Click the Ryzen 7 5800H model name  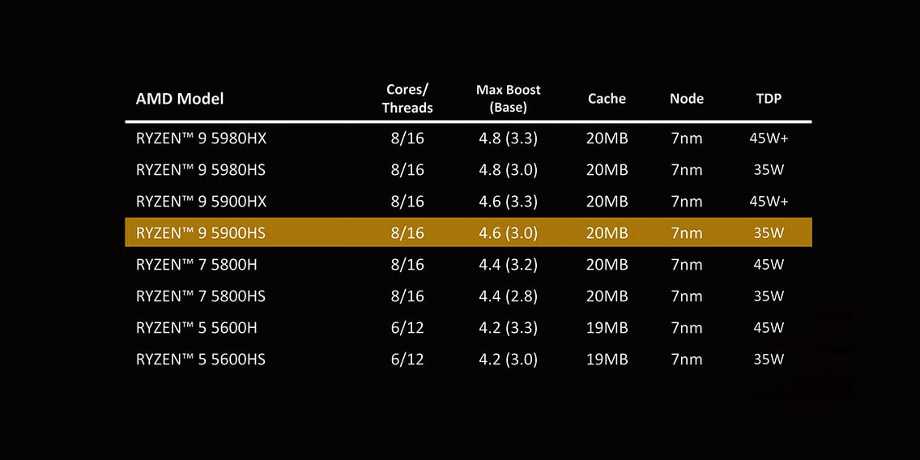(197, 265)
